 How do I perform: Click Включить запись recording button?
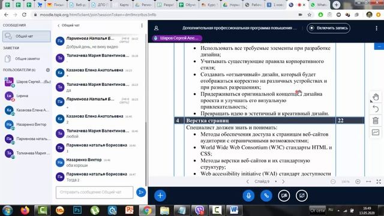click(x=328, y=28)
